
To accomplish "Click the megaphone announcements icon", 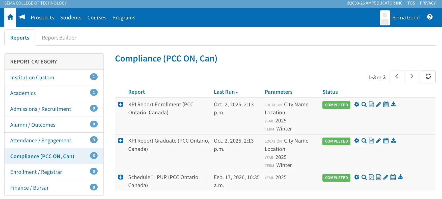I will (22, 17).
